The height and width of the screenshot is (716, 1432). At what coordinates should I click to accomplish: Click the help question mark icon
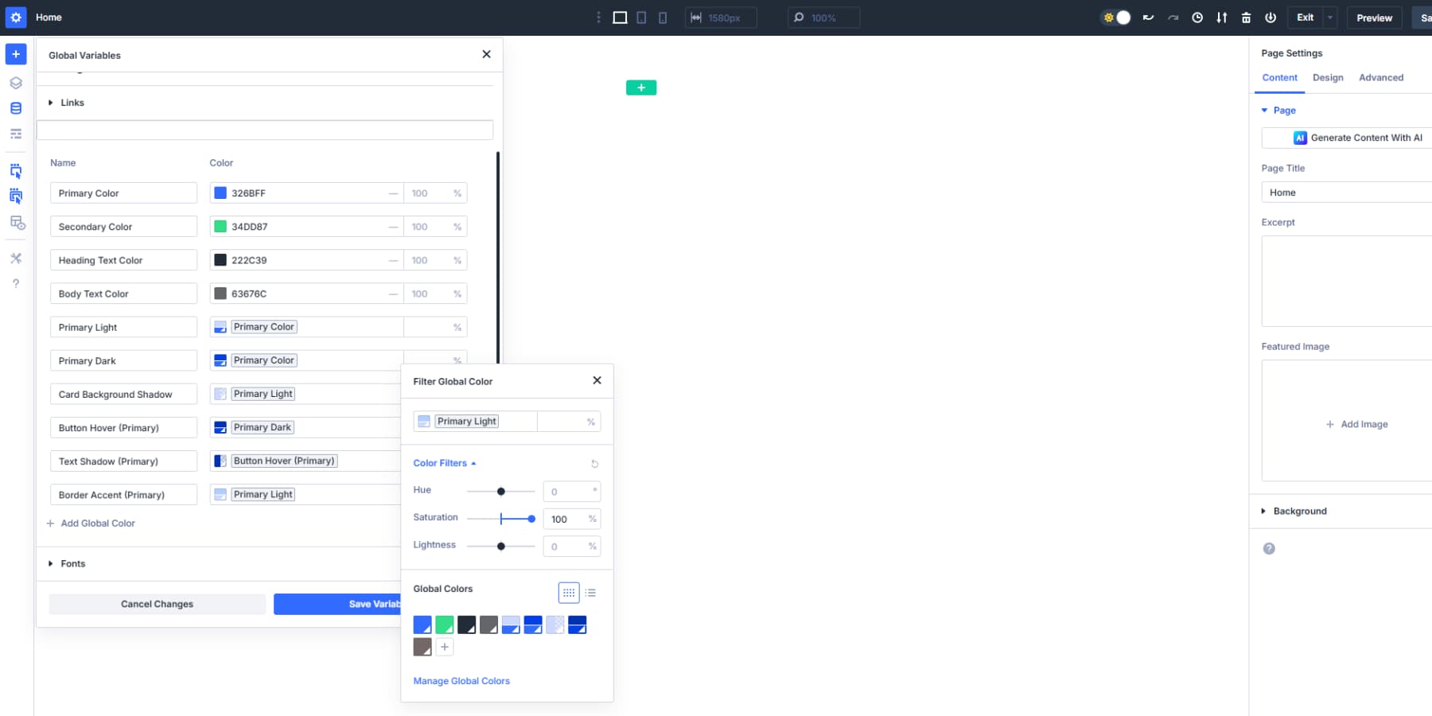coord(14,283)
